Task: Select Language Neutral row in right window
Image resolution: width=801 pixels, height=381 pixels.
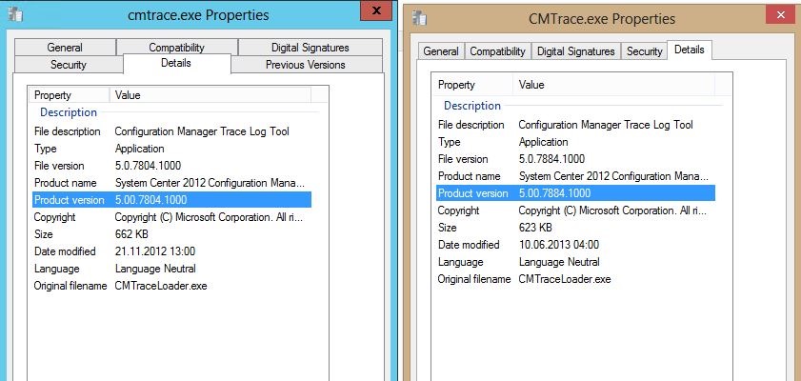Action: 575,262
